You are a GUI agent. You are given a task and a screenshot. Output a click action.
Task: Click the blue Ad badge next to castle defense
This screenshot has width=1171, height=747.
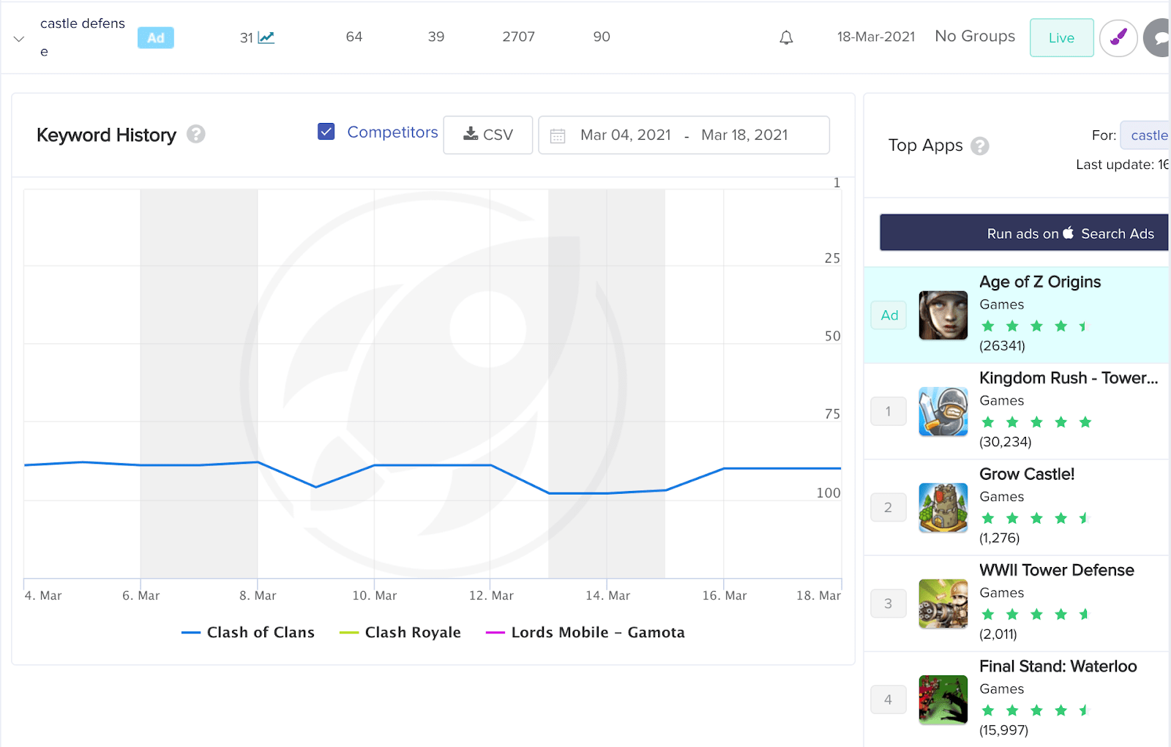click(x=156, y=38)
